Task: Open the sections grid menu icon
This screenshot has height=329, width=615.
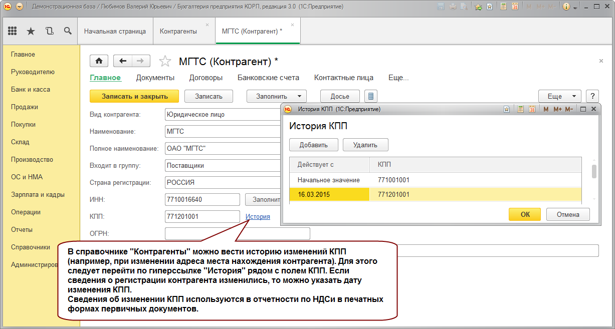Action: tap(13, 31)
